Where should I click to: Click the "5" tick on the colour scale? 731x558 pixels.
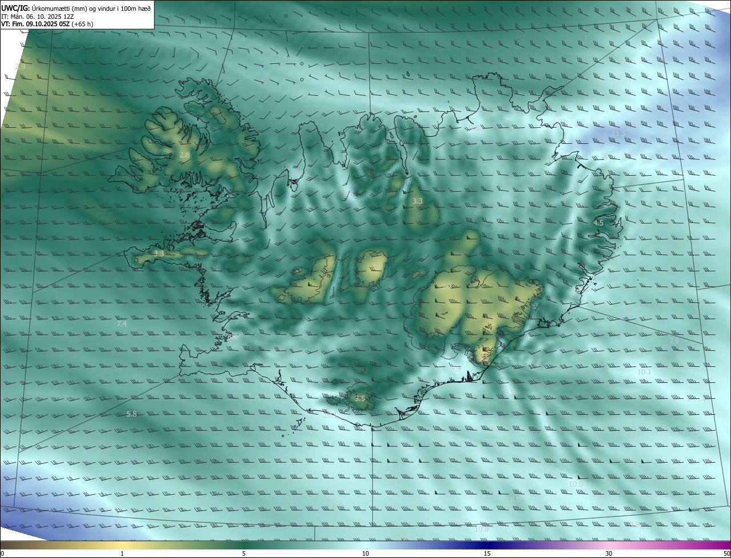click(x=244, y=554)
